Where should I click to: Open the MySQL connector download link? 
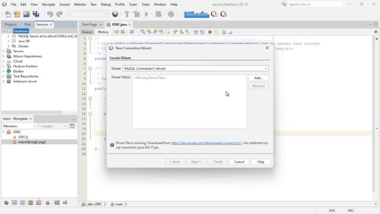click(x=206, y=143)
